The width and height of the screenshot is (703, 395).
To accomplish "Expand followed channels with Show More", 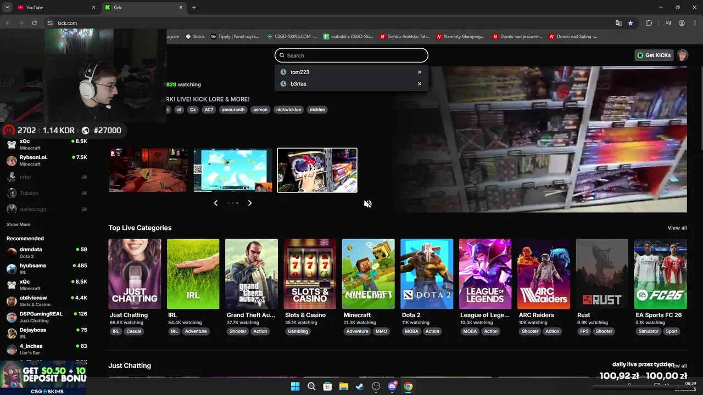I will (18, 224).
